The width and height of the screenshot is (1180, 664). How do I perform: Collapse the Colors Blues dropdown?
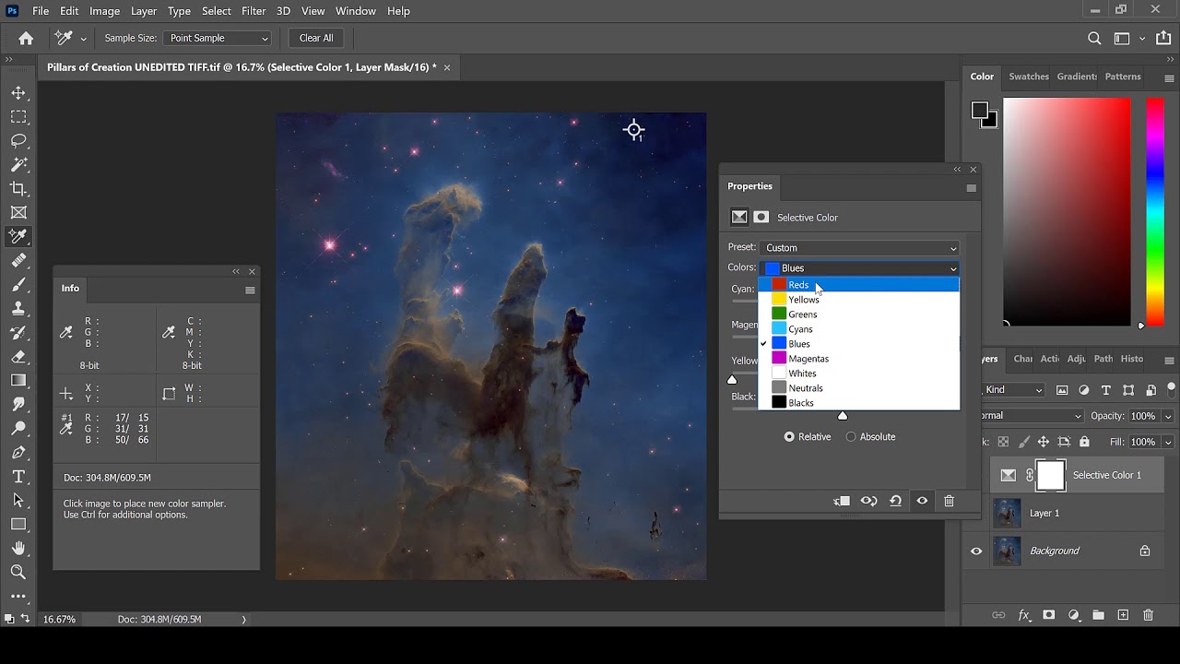pos(860,268)
